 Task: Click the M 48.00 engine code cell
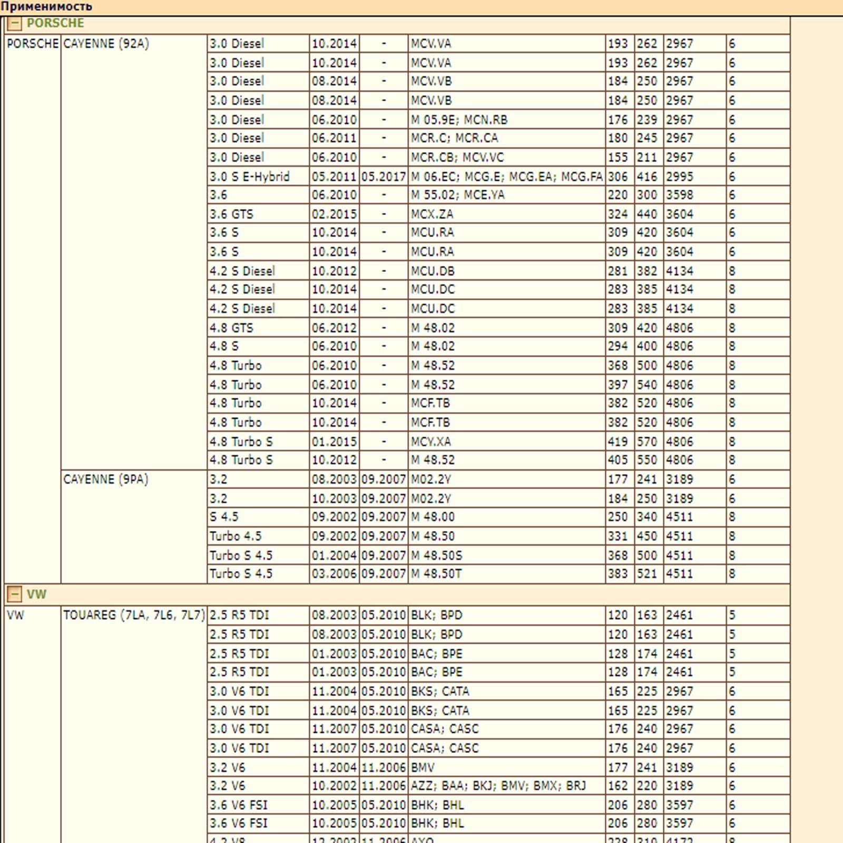click(x=433, y=517)
